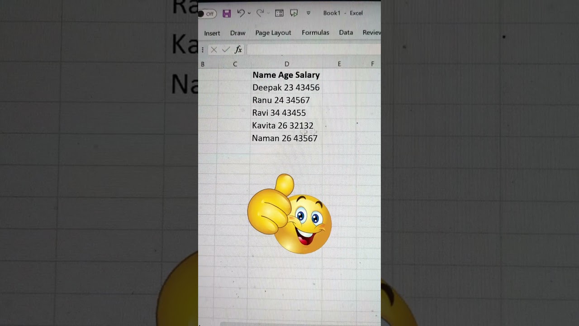Click the Form icon in Quick Access
Viewport: 579px width, 326px height.
279,13
